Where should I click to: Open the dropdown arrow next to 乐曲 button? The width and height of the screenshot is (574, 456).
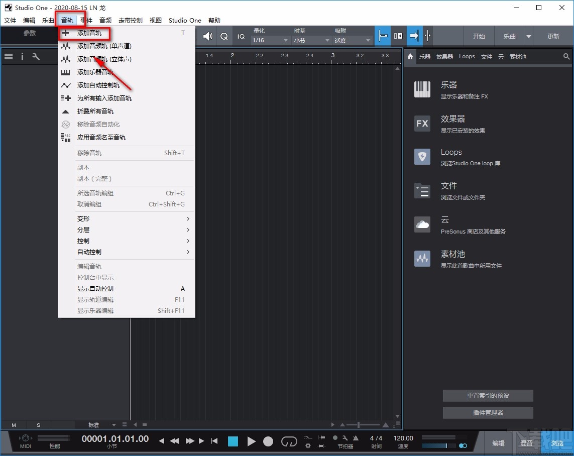(529, 36)
